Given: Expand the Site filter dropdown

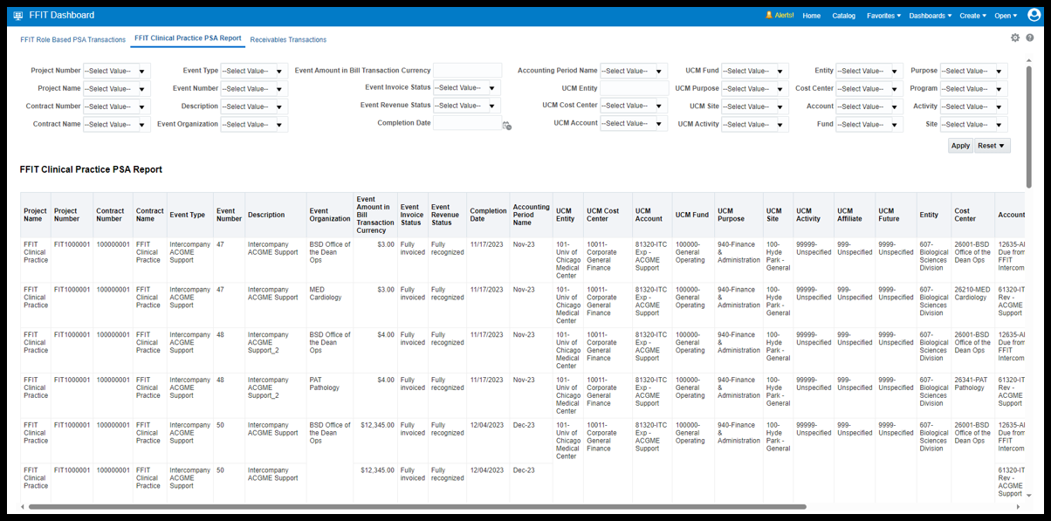Looking at the screenshot, I should [974, 125].
